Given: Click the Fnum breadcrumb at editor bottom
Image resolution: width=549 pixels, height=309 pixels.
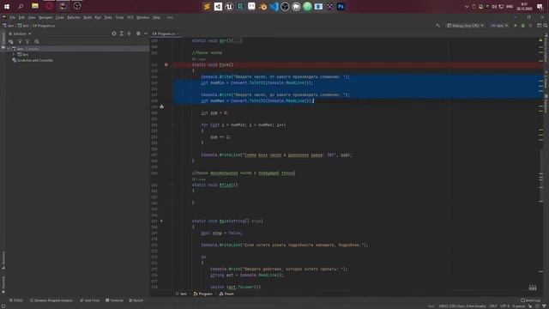Looking at the screenshot, I should pos(226,294).
